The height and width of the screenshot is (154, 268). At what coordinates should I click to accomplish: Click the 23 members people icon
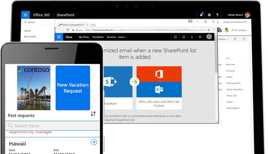tap(232, 30)
